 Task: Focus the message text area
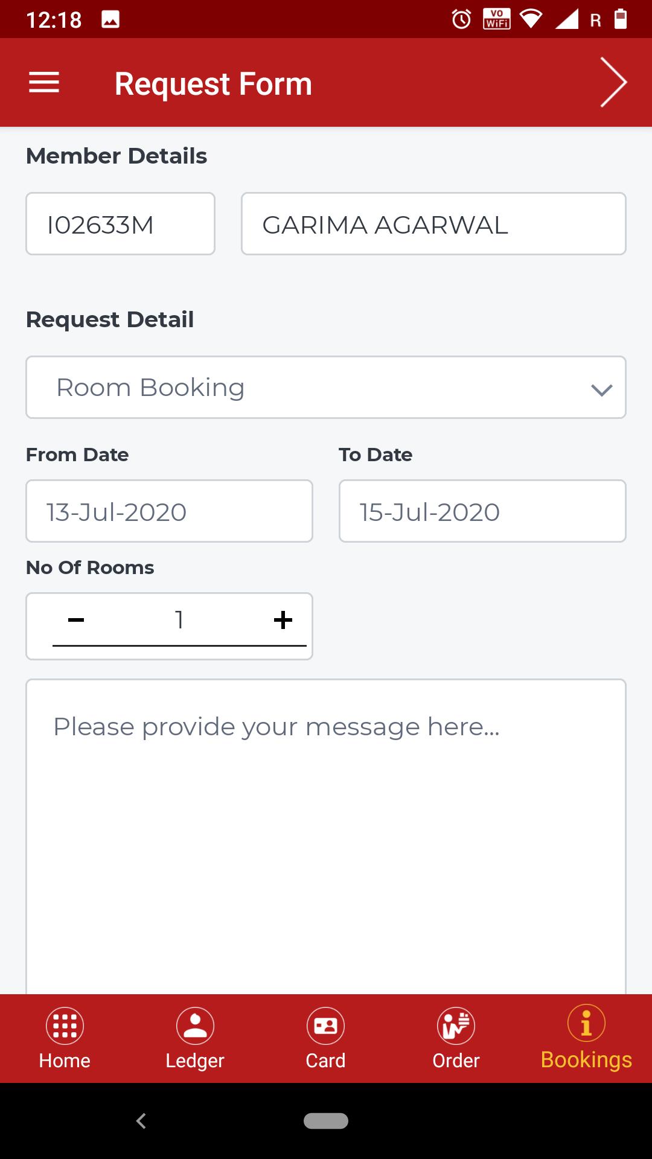[x=326, y=837]
